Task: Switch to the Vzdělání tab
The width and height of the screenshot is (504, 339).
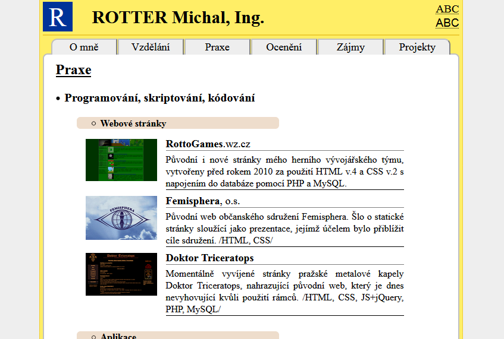Action: 151,47
